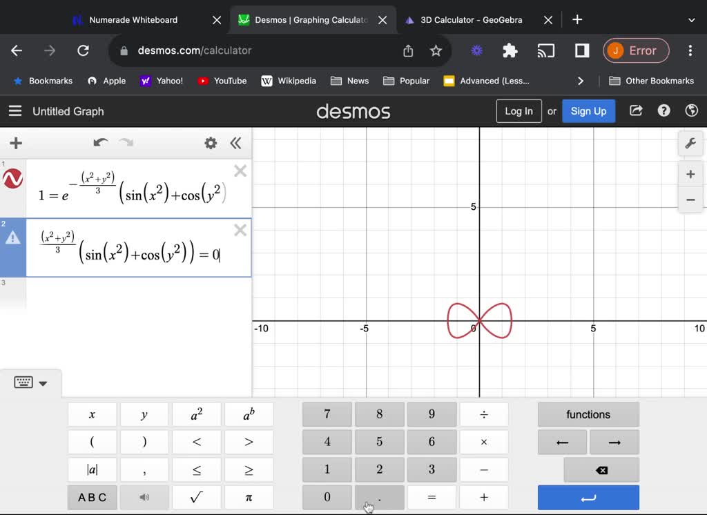
Task: Click the text-to-speech speaker key
Action: pos(144,497)
